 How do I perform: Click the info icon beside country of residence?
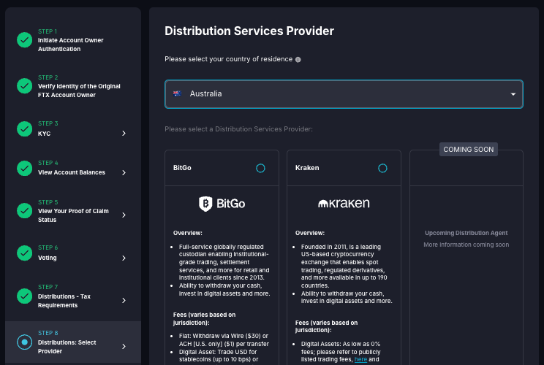click(x=298, y=60)
